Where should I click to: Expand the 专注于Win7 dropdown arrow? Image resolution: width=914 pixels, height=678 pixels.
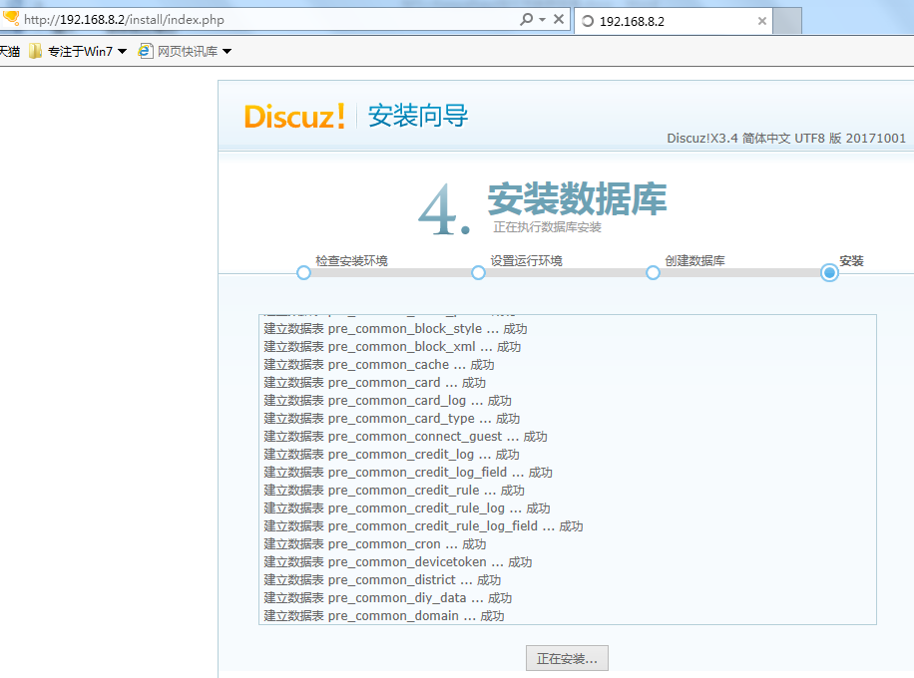[123, 51]
